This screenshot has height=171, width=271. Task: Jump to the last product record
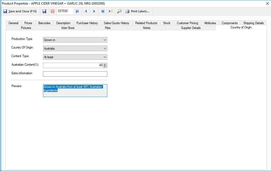coord(103,12)
